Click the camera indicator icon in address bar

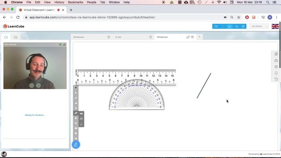pyautogui.click(x=225, y=18)
